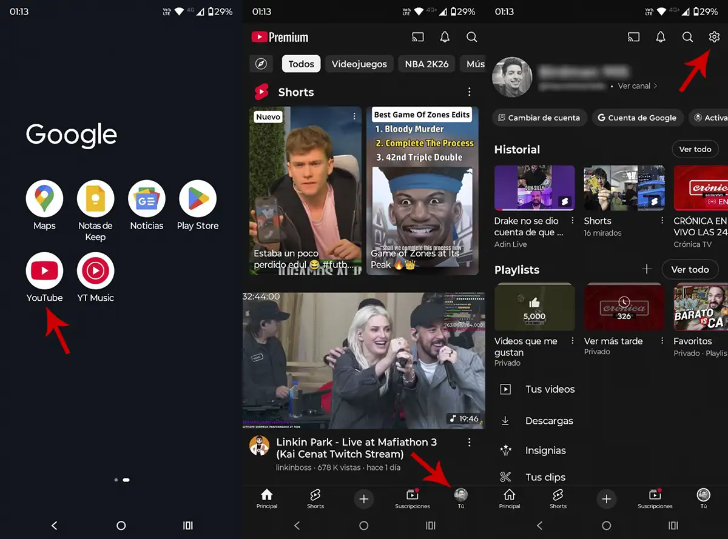Viewport: 728px width, 539px height.
Task: Select the Videojuegos filter chip
Action: [359, 64]
